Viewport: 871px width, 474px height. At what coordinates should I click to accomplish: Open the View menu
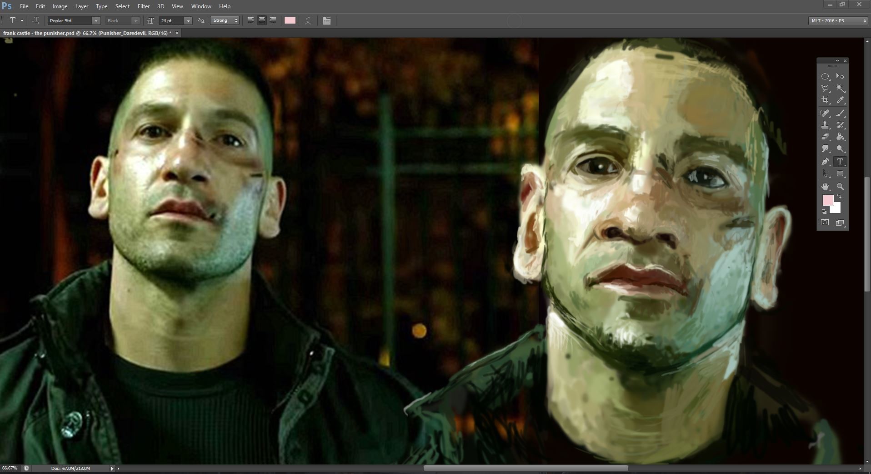tap(177, 6)
